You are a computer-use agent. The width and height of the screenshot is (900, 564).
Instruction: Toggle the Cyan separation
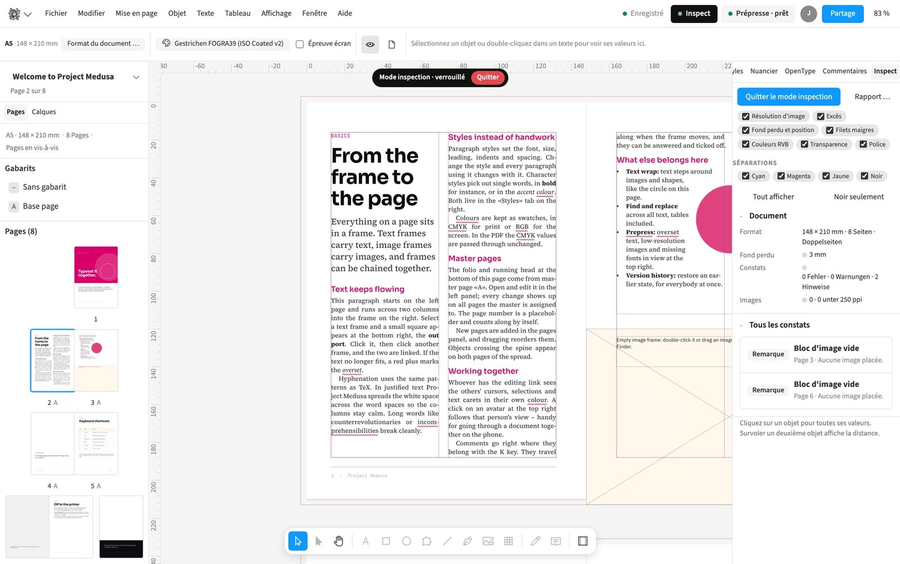tap(754, 176)
